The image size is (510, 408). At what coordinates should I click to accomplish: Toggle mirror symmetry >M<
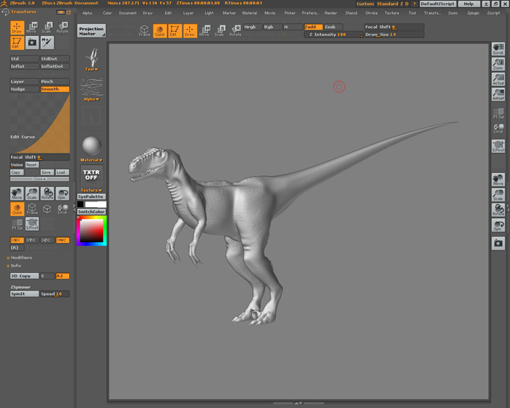[62, 240]
